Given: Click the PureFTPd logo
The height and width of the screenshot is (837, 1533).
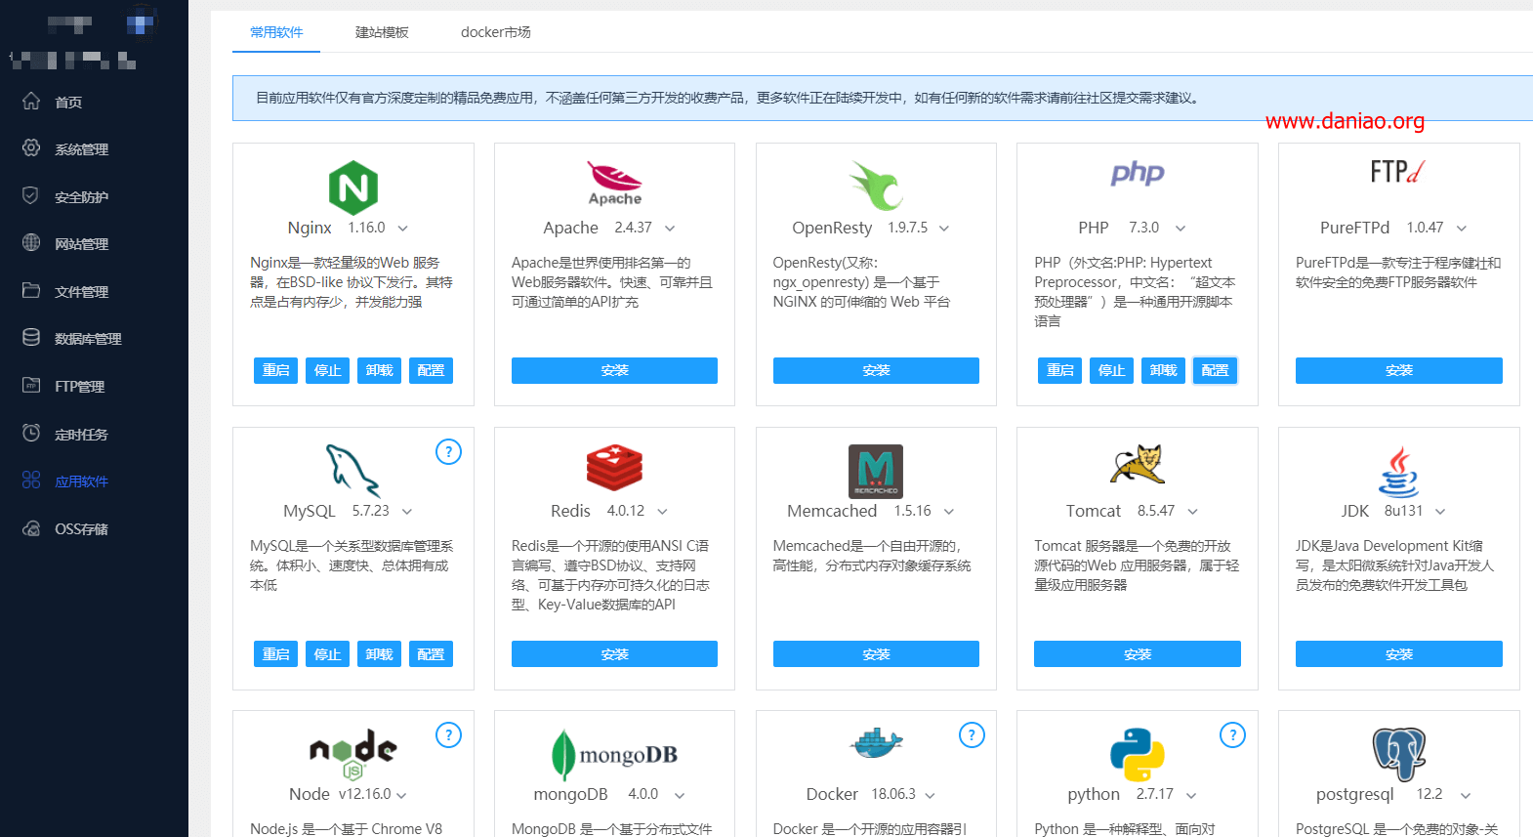Looking at the screenshot, I should tap(1398, 173).
